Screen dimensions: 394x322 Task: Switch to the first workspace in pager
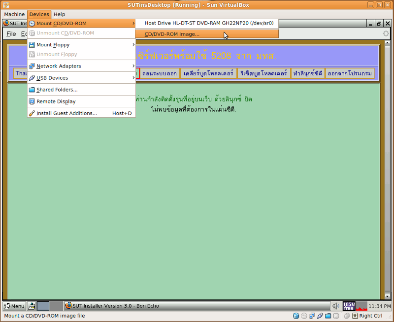(x=43, y=306)
